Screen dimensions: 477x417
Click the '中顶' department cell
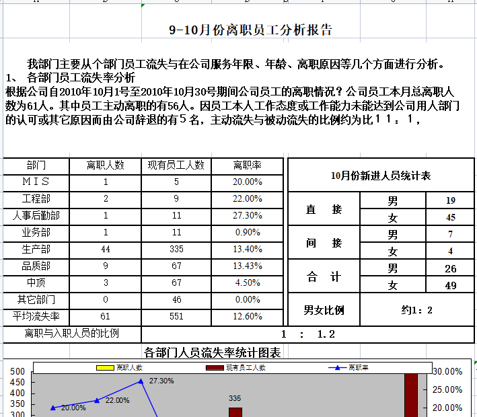click(x=36, y=284)
